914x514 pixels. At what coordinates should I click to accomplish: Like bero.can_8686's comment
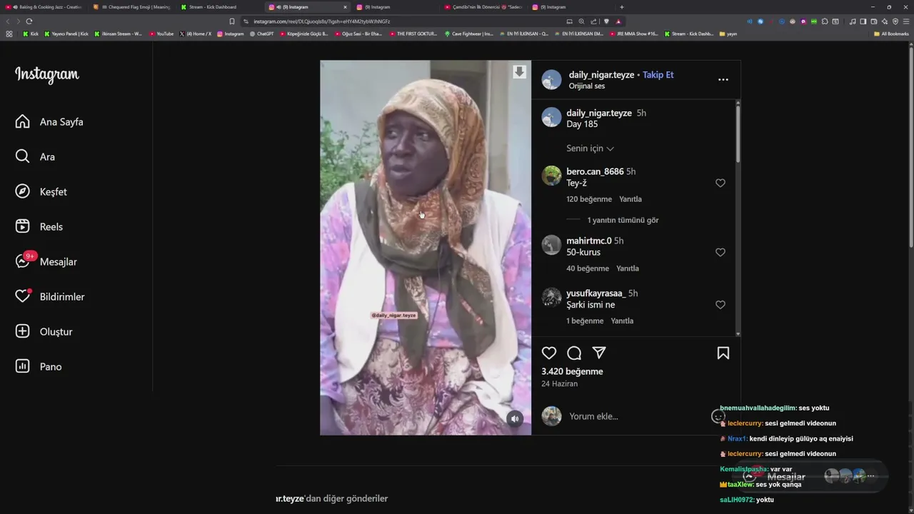click(720, 183)
